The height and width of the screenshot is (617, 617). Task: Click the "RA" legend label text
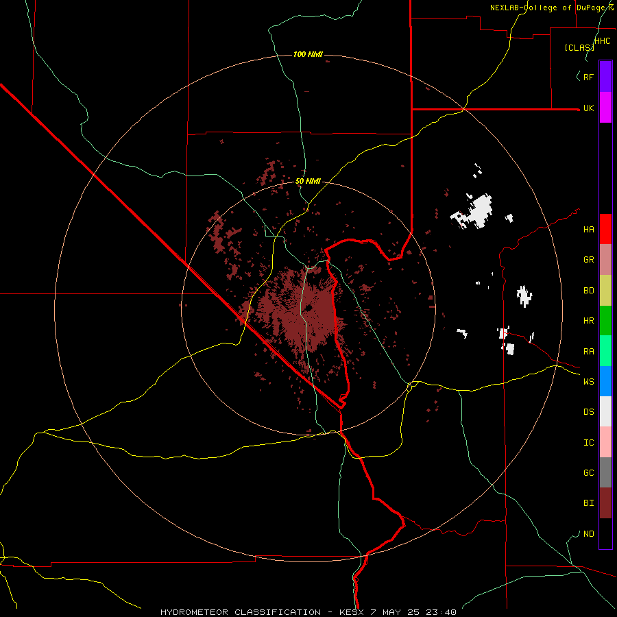click(x=588, y=352)
